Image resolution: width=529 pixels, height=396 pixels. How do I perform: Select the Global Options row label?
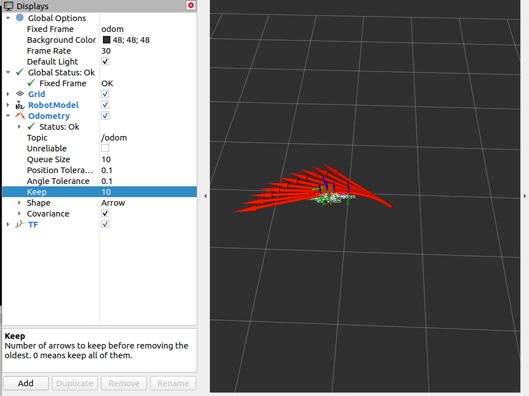(x=57, y=18)
